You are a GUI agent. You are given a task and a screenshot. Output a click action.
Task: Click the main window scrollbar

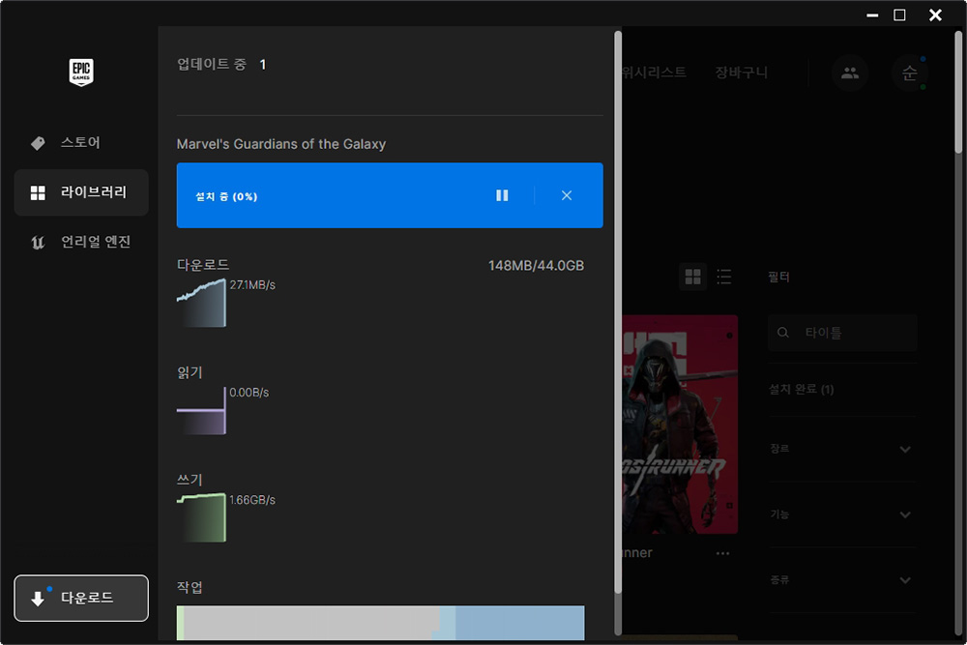coord(958,93)
